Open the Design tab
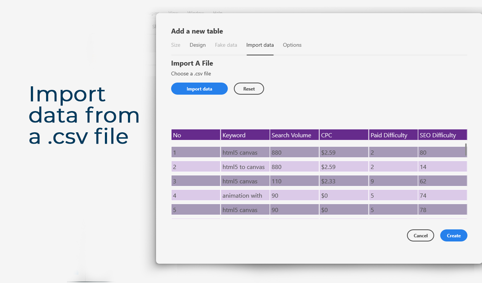The height and width of the screenshot is (283, 482). (197, 45)
